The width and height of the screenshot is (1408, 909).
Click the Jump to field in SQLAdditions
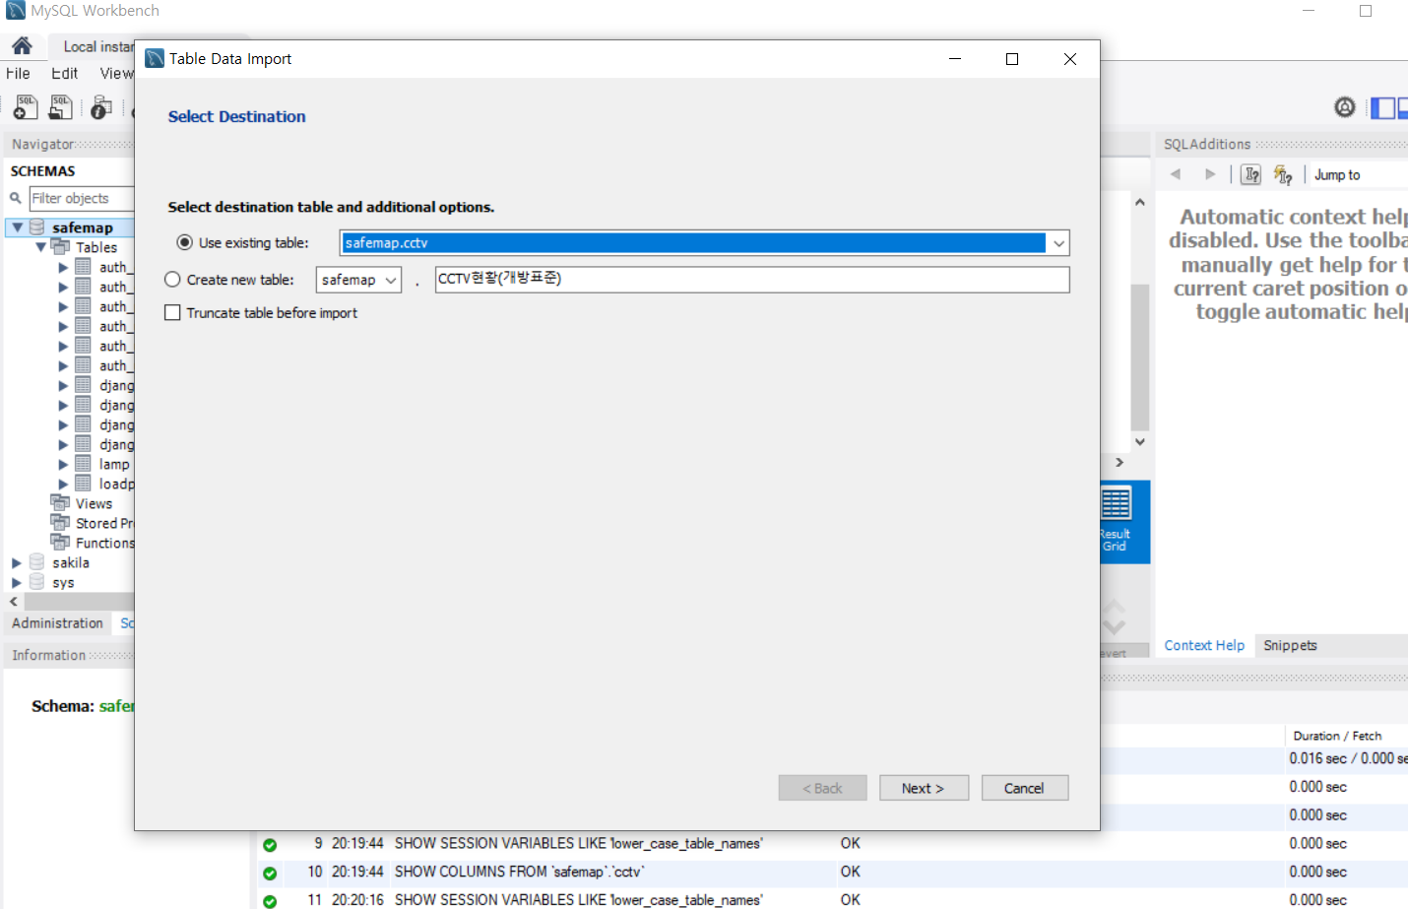[1359, 174]
